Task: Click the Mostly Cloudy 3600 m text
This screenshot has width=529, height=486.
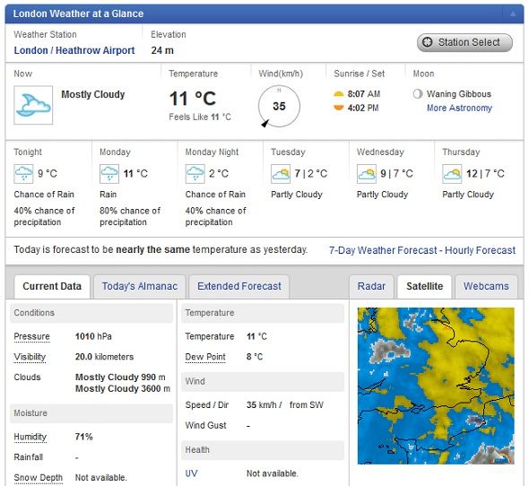Action: point(123,389)
